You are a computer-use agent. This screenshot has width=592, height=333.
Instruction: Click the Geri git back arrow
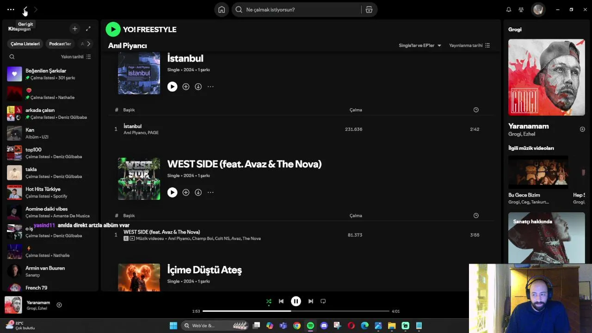click(25, 10)
